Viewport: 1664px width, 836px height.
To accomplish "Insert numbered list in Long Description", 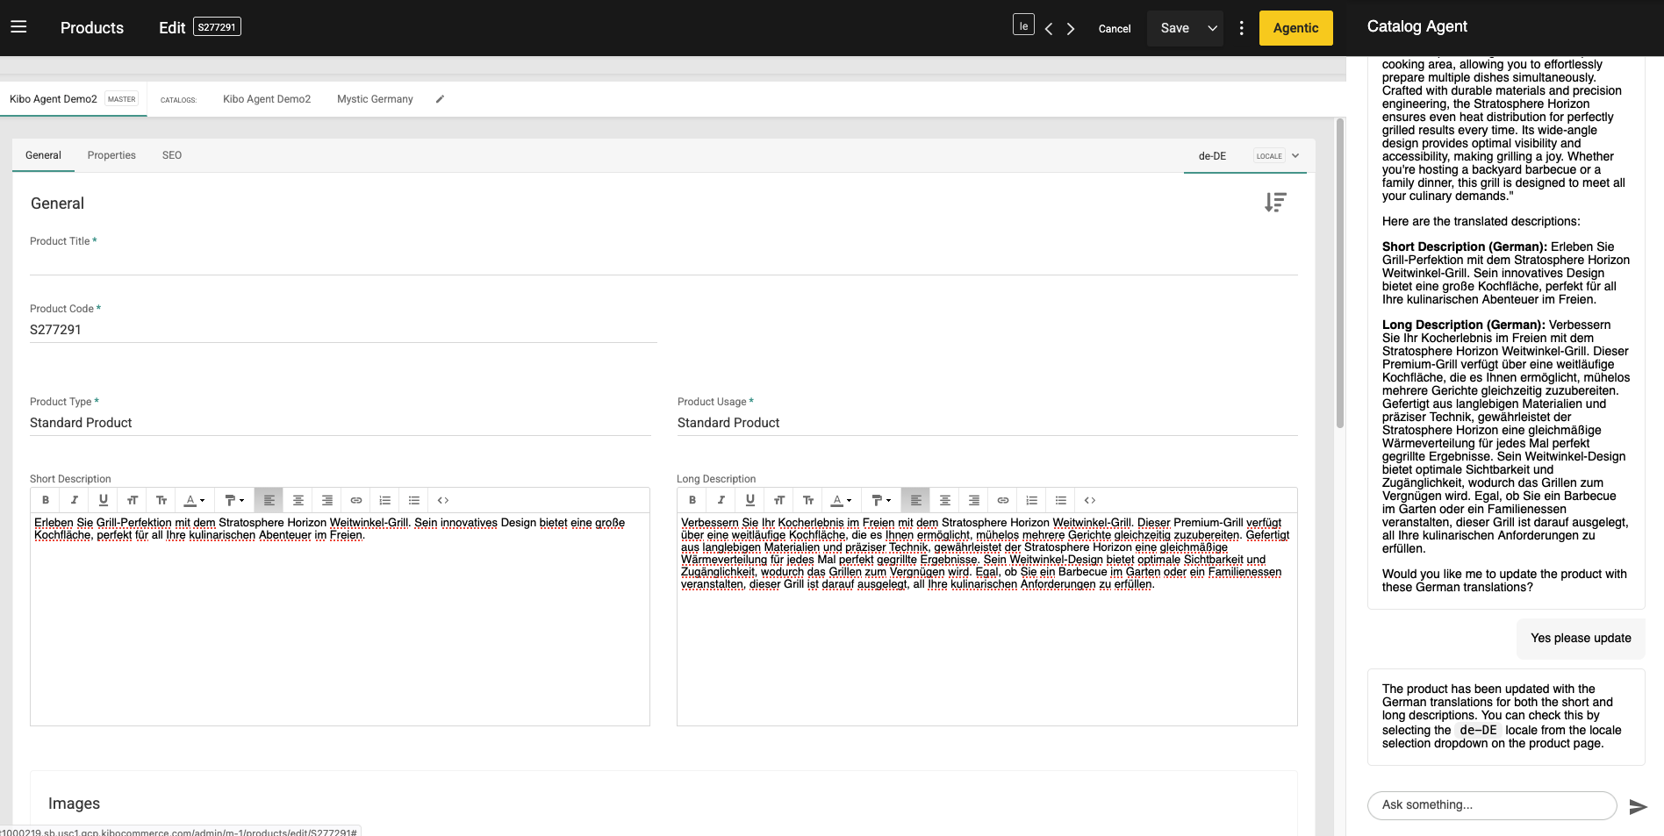I will pos(1032,500).
